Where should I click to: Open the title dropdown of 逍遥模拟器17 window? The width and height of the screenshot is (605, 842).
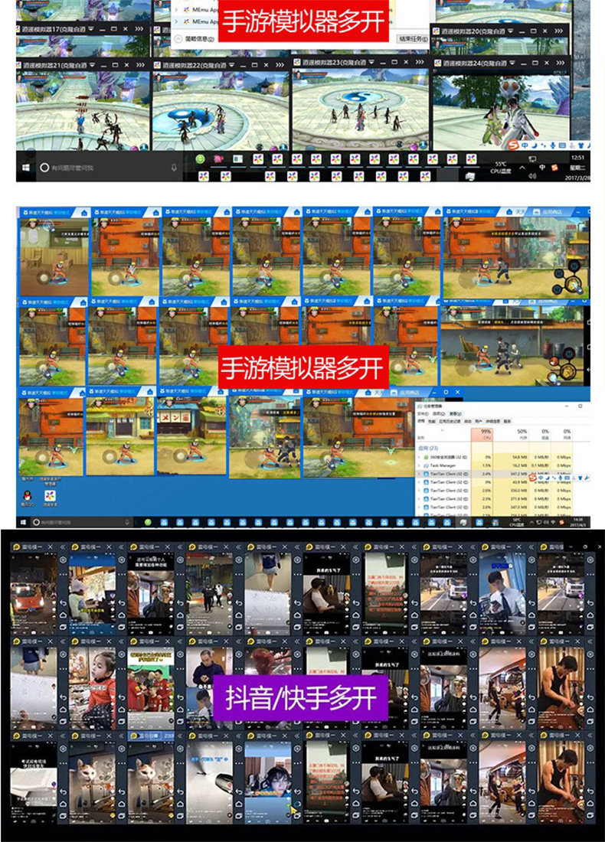(91, 28)
